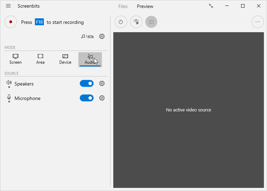Open the hamburger menu

(8, 6)
